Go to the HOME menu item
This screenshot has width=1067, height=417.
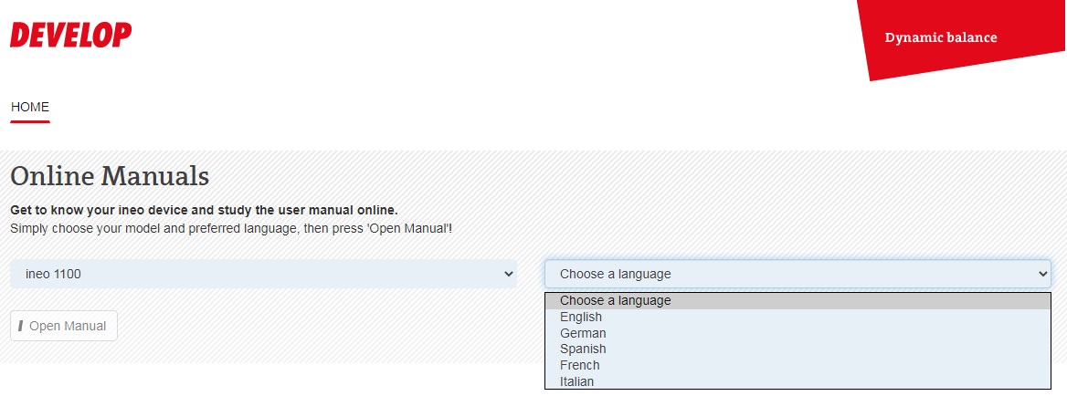pyautogui.click(x=30, y=107)
